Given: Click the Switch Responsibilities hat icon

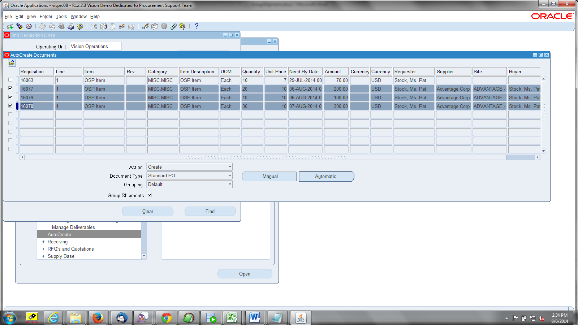Looking at the screenshot, I should coord(61,26).
